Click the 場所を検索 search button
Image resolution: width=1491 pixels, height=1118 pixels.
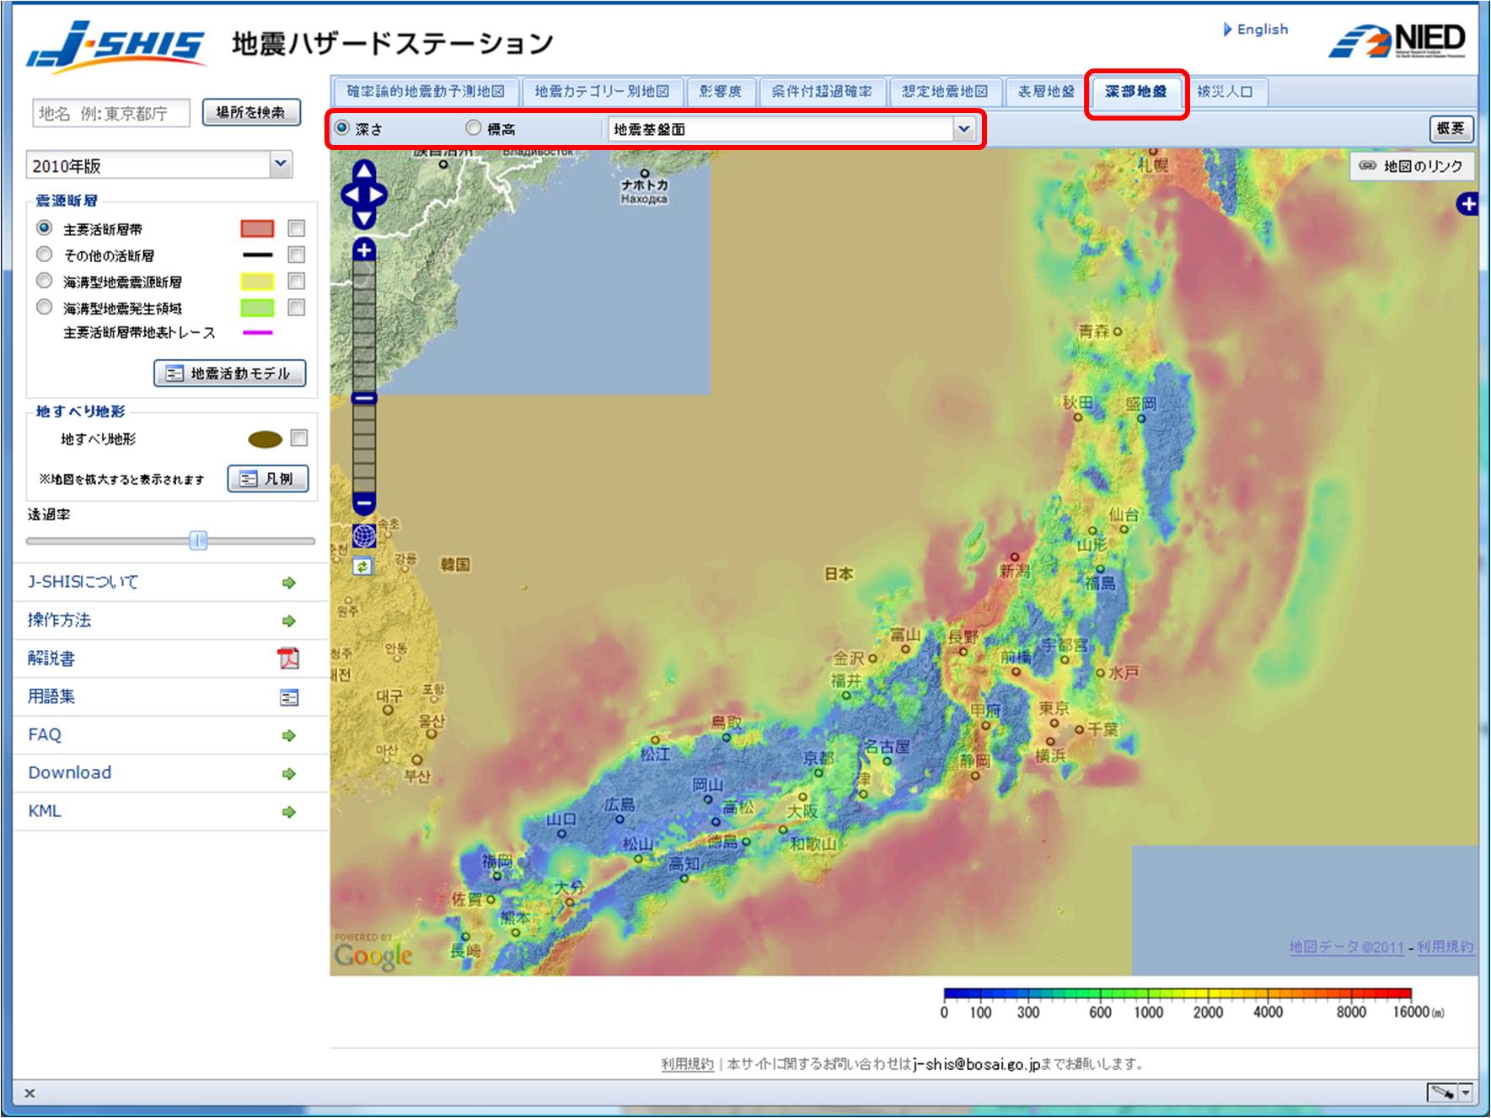251,111
